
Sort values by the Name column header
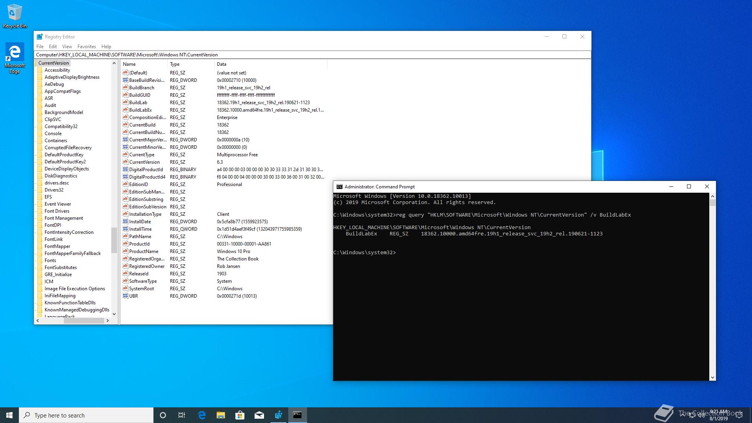[144, 64]
